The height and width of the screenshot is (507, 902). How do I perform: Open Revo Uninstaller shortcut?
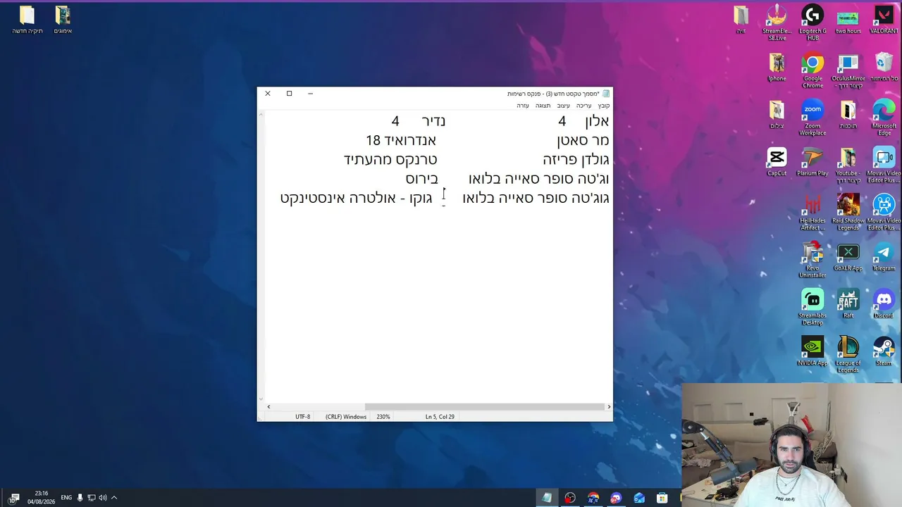(813, 259)
